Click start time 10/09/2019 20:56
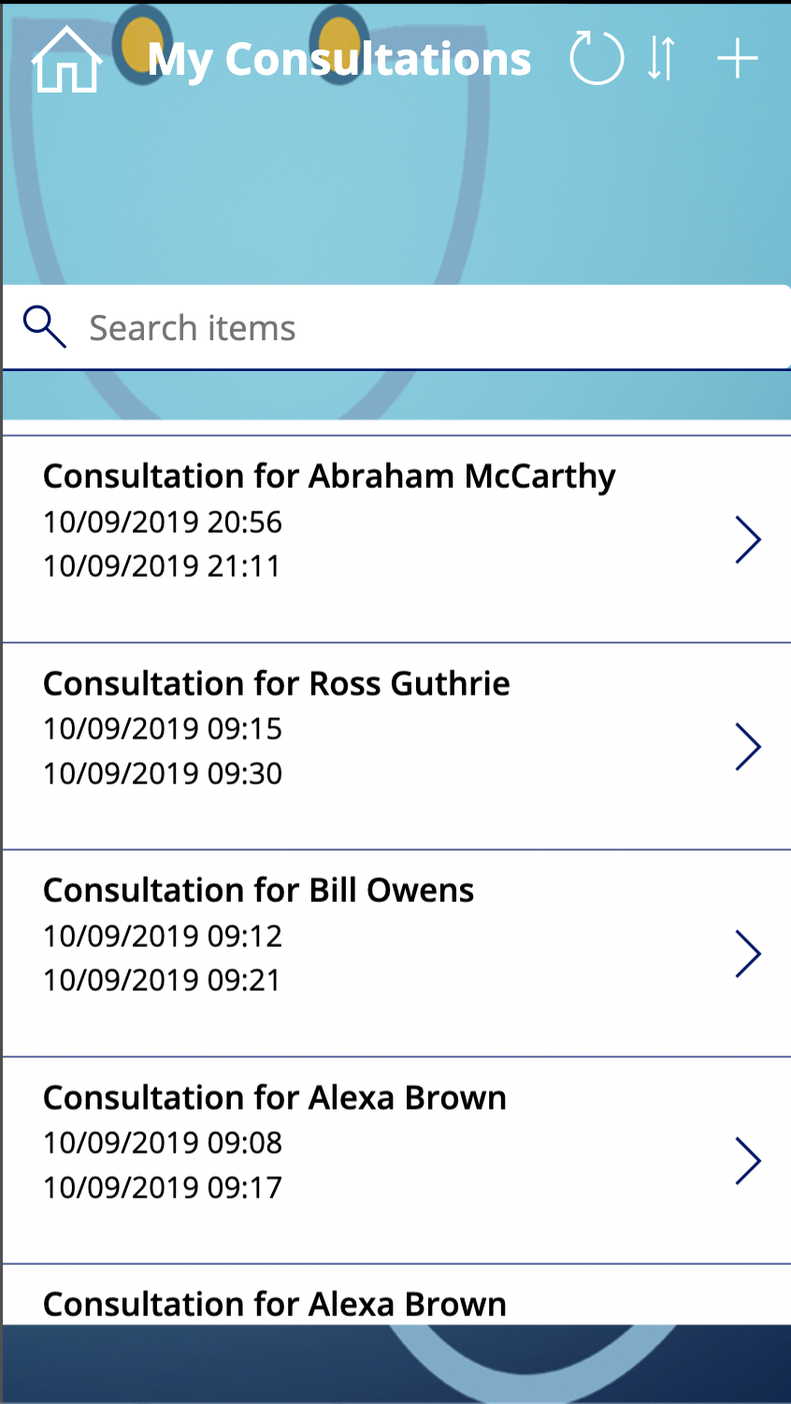Viewport: 791px width, 1404px height. pyautogui.click(x=163, y=522)
